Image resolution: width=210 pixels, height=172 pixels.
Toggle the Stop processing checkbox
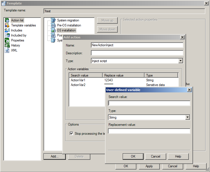(72, 134)
